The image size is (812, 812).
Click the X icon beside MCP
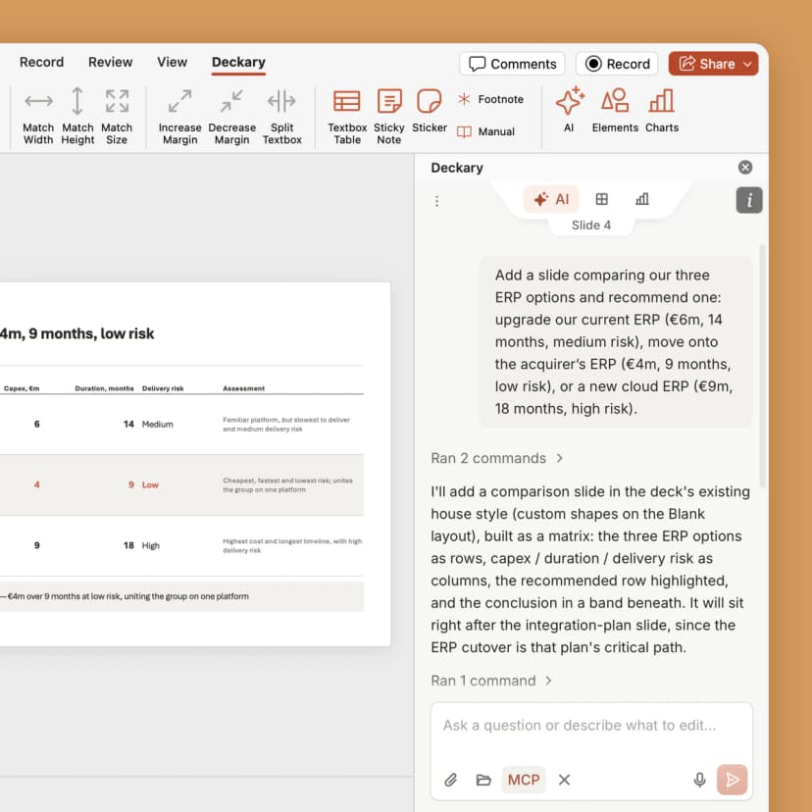[x=564, y=780]
